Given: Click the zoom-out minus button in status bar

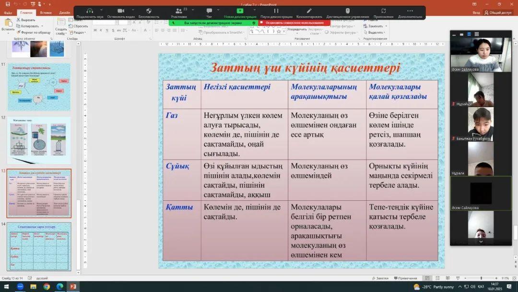Looking at the screenshot, I should click(x=465, y=278).
